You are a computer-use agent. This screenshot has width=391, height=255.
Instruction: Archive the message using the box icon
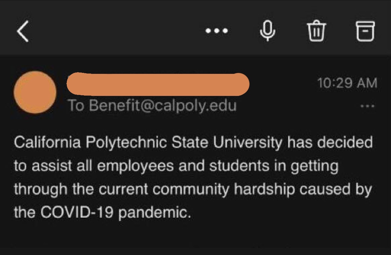point(365,31)
